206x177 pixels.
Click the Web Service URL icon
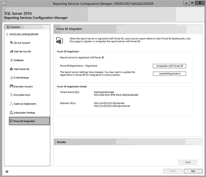11,51
